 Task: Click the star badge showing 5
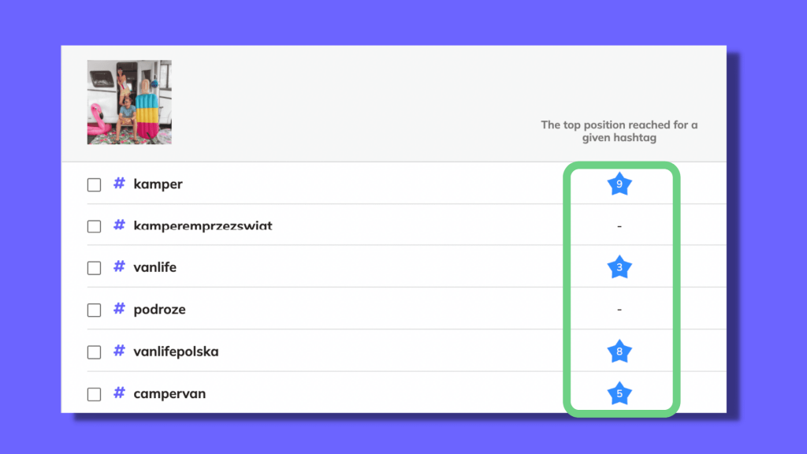click(619, 394)
